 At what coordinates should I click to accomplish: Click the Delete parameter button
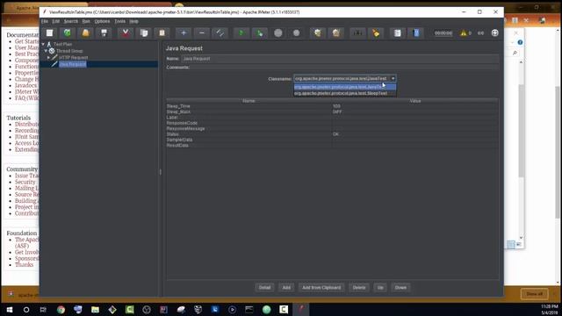tap(359, 287)
